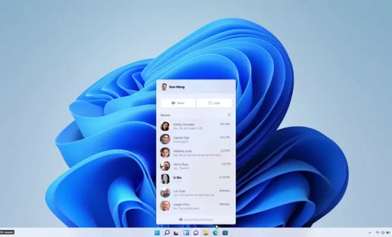The width and height of the screenshot is (392, 237).
Task: Launch File Explorer from taskbar
Action: pos(206,233)
